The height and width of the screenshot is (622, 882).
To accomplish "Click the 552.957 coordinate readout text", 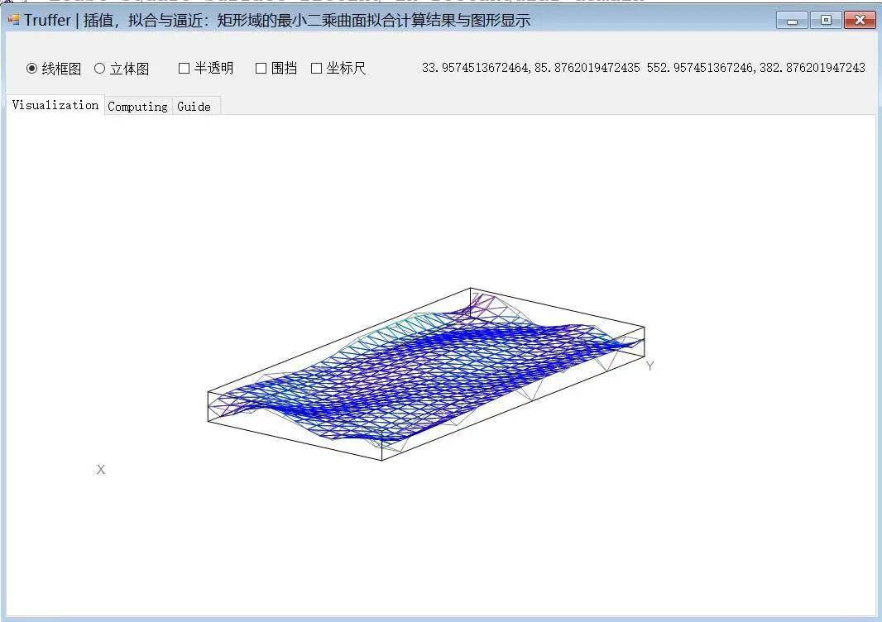I will [x=755, y=68].
